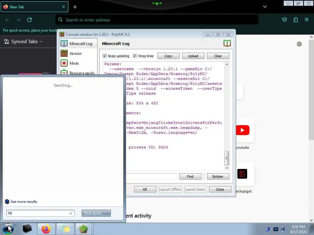This screenshot has height=235, width=314.
Task: Close the console window via Close button
Action: [x=220, y=189]
